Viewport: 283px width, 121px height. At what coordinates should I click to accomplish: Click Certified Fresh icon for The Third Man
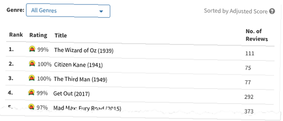coord(32,78)
